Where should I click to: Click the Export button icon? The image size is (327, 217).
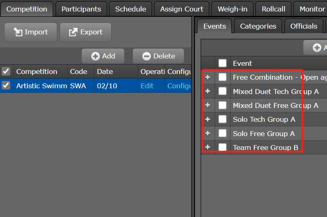click(73, 32)
